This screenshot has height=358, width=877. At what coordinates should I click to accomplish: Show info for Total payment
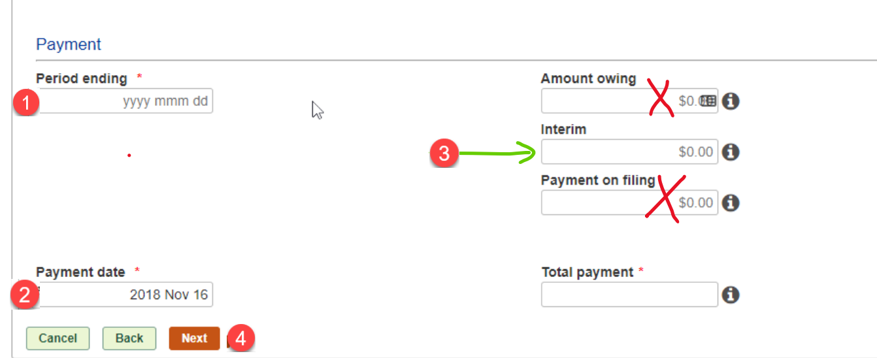pyautogui.click(x=731, y=295)
